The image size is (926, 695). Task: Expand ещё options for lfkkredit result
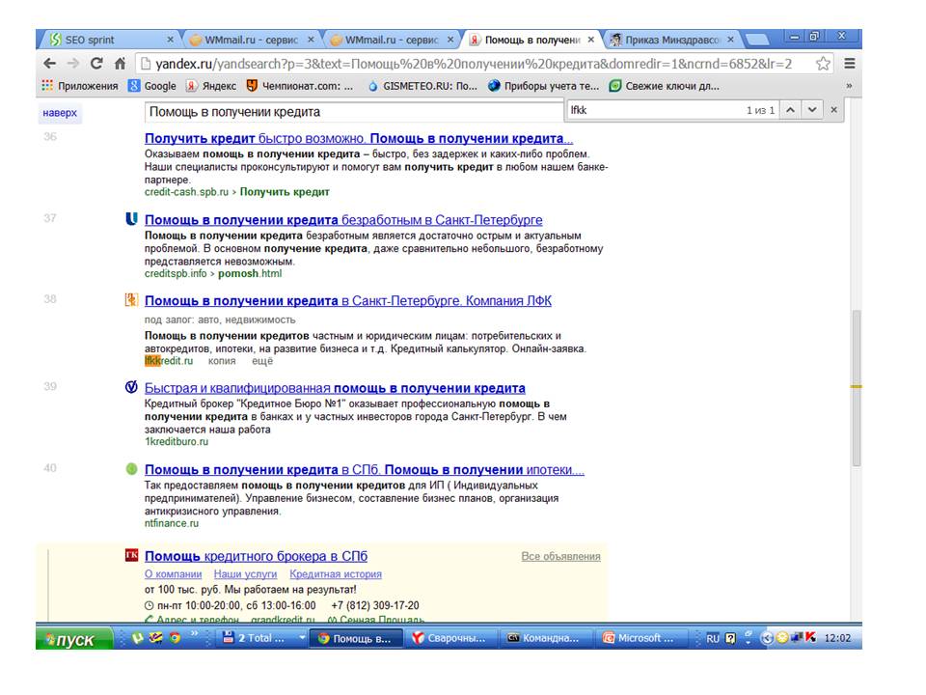point(262,361)
